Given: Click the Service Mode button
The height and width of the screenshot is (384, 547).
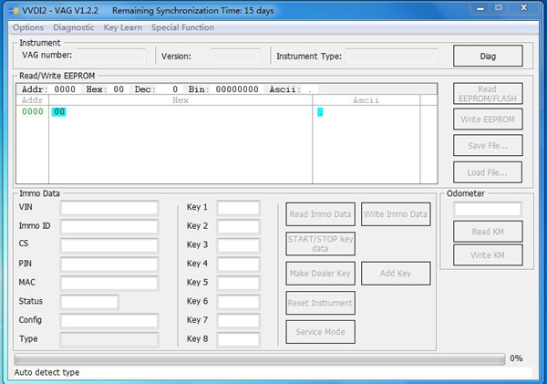Looking at the screenshot, I should 320,332.
